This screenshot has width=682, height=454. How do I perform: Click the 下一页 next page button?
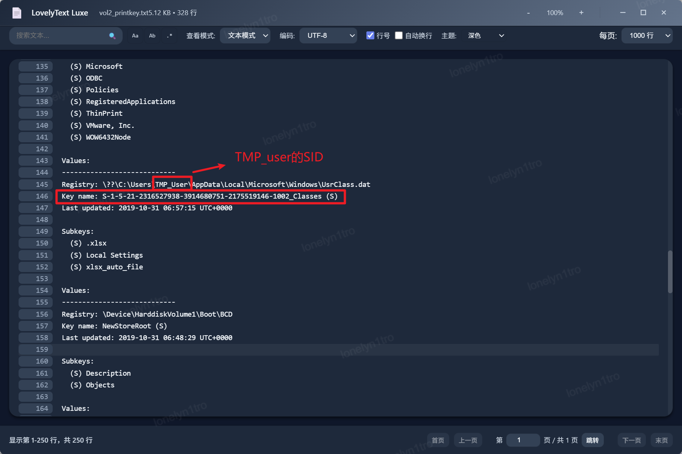632,440
